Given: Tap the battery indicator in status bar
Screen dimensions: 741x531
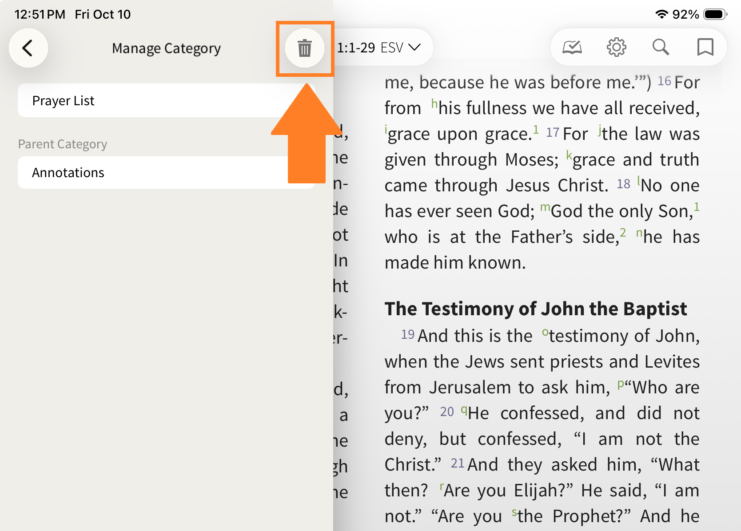Looking at the screenshot, I should pos(715,14).
